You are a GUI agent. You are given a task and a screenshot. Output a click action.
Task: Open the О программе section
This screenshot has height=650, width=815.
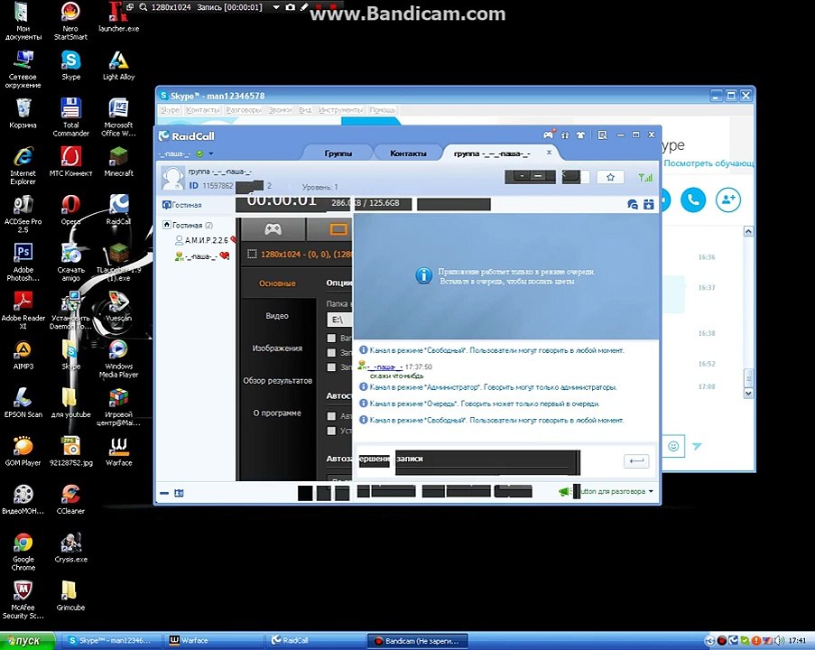(277, 413)
